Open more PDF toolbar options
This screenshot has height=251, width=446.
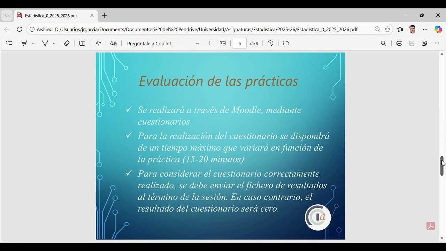(437, 43)
